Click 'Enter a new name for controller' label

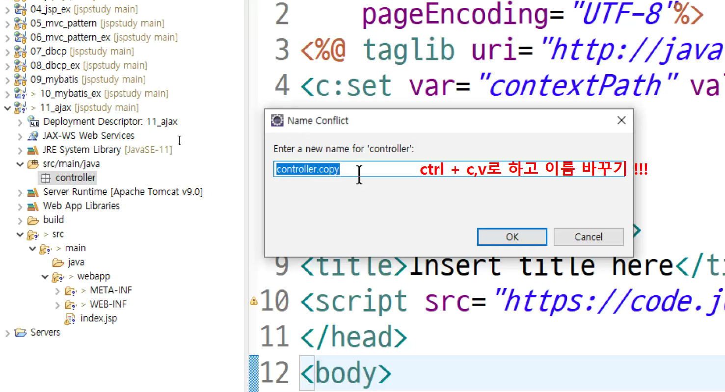pyautogui.click(x=344, y=149)
